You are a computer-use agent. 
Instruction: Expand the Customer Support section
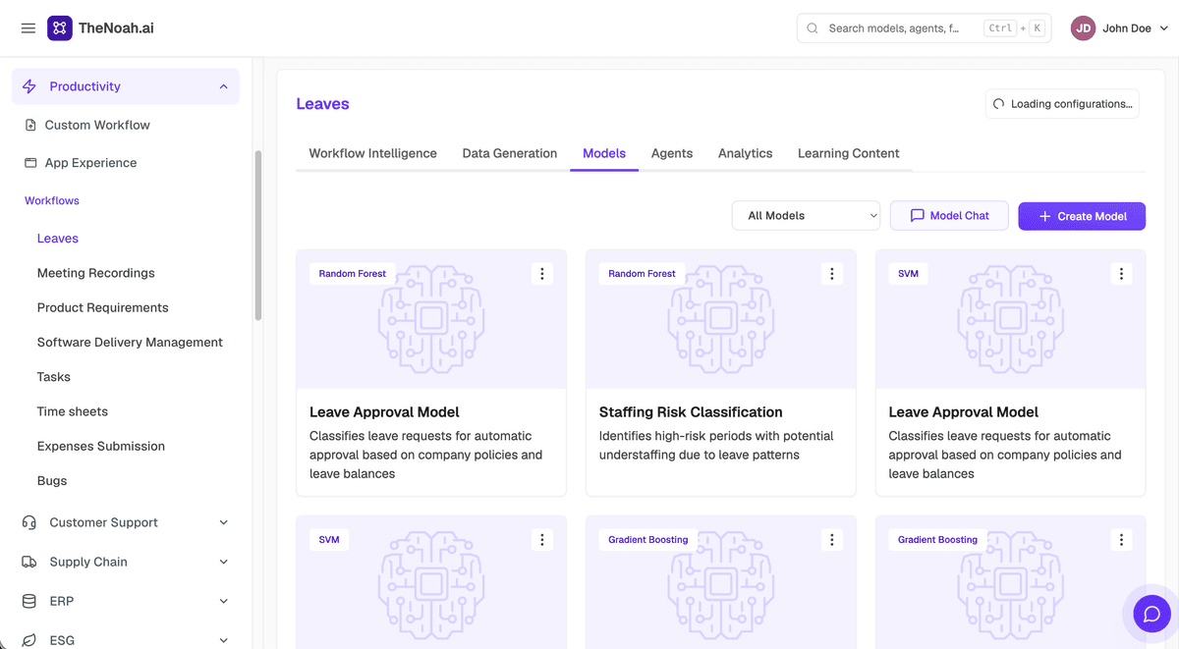pos(223,522)
